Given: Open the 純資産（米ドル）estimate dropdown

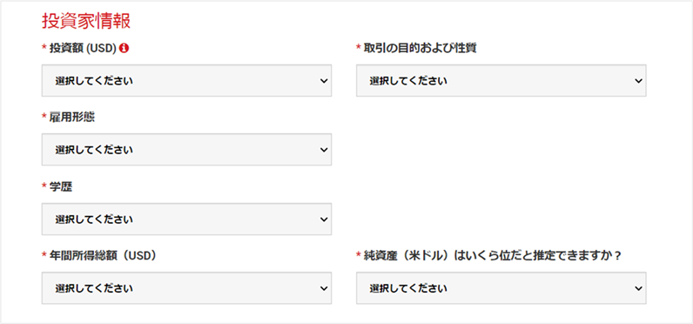Looking at the screenshot, I should click(x=501, y=287).
